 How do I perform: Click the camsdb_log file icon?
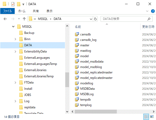[77, 40]
